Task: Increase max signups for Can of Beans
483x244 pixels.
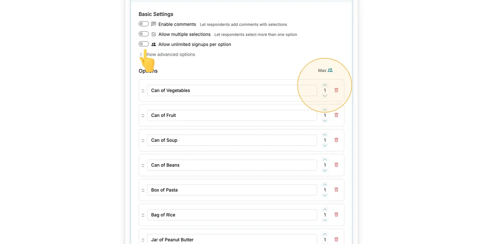Action: (x=325, y=160)
